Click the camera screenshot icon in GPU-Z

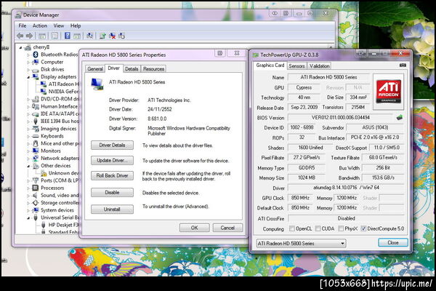click(x=403, y=65)
